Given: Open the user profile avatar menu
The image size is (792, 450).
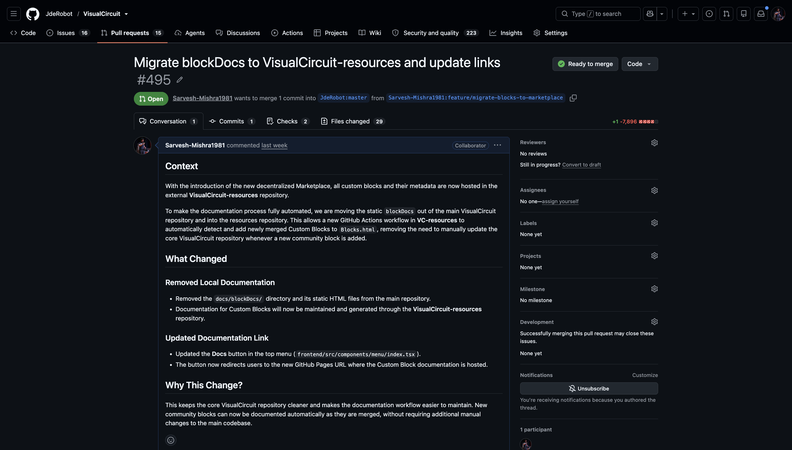Looking at the screenshot, I should click(x=778, y=14).
